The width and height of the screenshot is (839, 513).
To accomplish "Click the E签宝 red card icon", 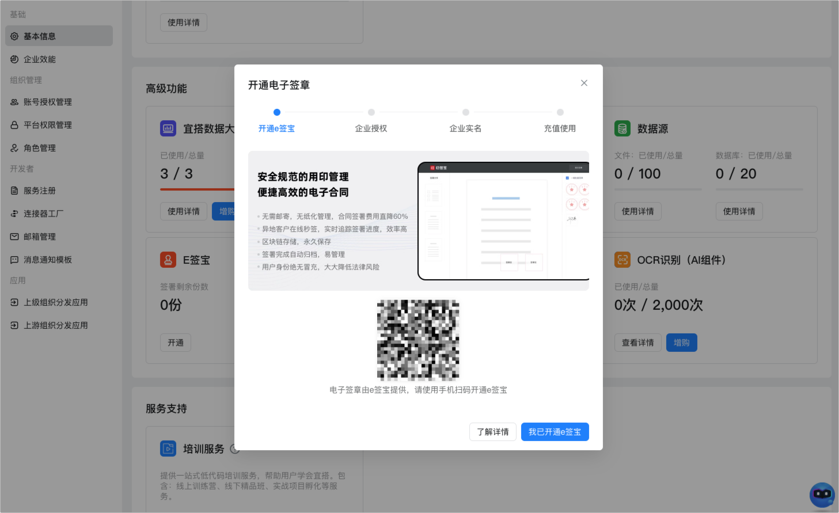I will 168,260.
